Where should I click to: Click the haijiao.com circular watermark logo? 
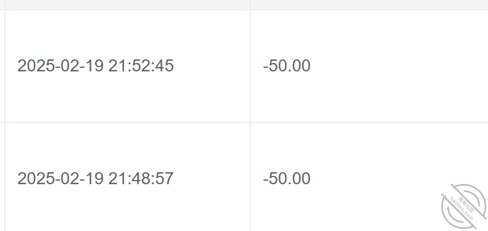pos(464,206)
